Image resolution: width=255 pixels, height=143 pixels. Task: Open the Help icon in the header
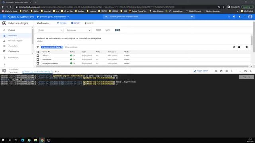pyautogui.click(x=234, y=17)
